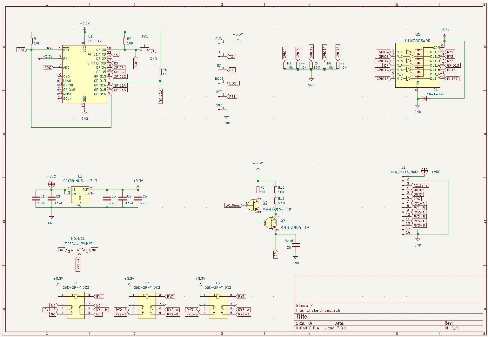Select the ADC label at U1 pin 2
The image size is (488, 337).
48,68
